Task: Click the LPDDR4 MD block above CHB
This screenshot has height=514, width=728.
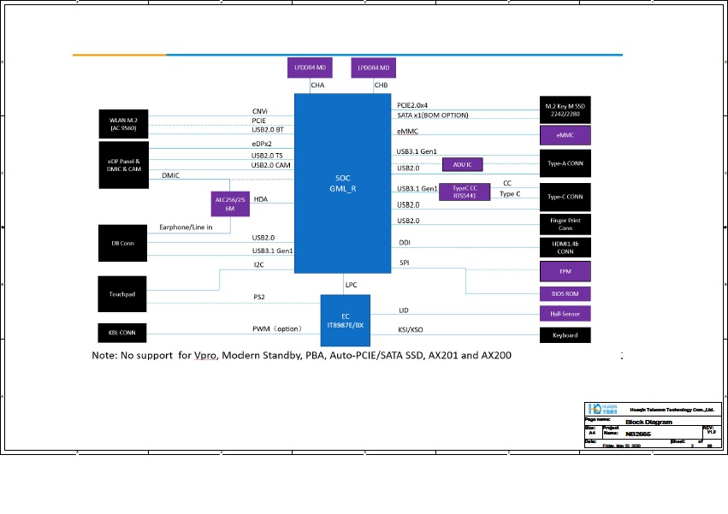Action: tap(373, 68)
